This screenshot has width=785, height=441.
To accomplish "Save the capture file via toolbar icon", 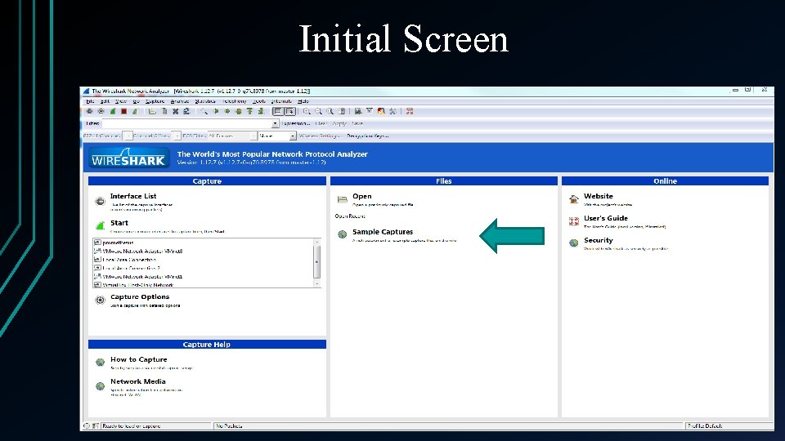I will pyautogui.click(x=164, y=112).
